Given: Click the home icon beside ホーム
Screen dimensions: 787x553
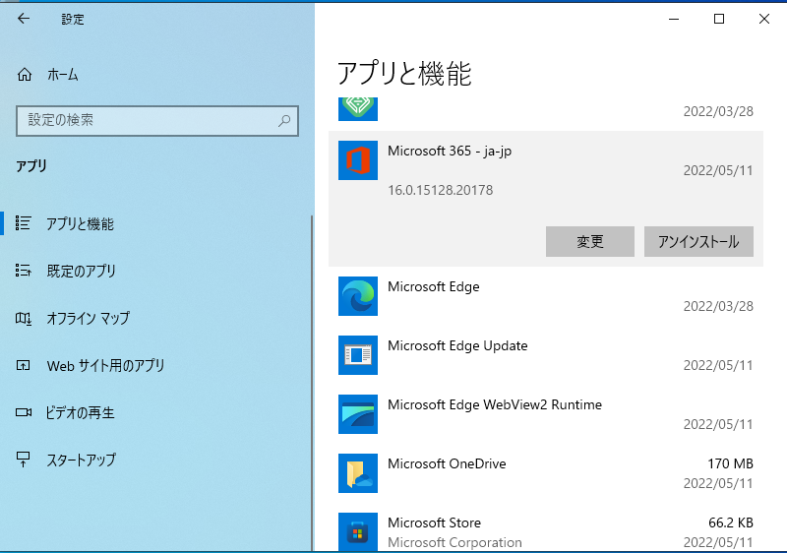Looking at the screenshot, I should point(26,75).
